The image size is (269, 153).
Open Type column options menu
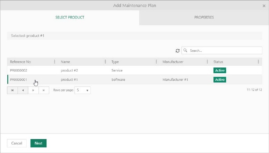point(156,62)
